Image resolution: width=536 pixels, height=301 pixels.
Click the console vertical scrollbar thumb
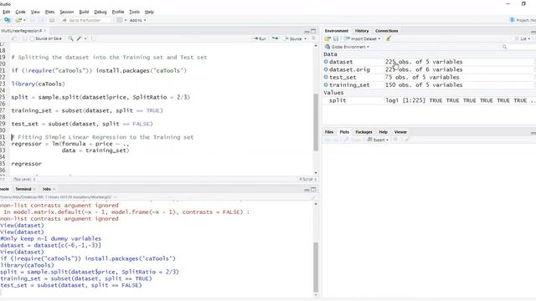(316, 268)
